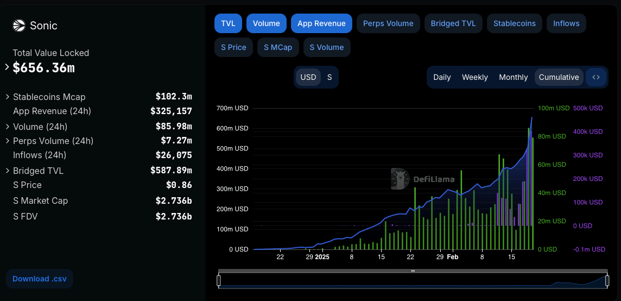Switch denomination to S token

tap(329, 77)
